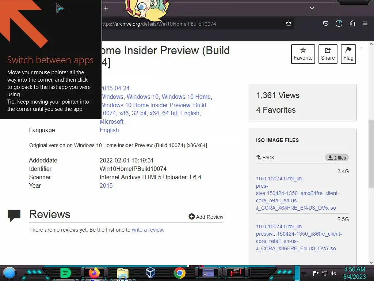Click the English language link

109,130
